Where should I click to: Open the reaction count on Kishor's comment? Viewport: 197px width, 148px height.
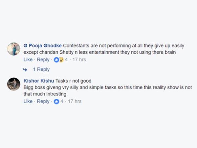(62, 101)
